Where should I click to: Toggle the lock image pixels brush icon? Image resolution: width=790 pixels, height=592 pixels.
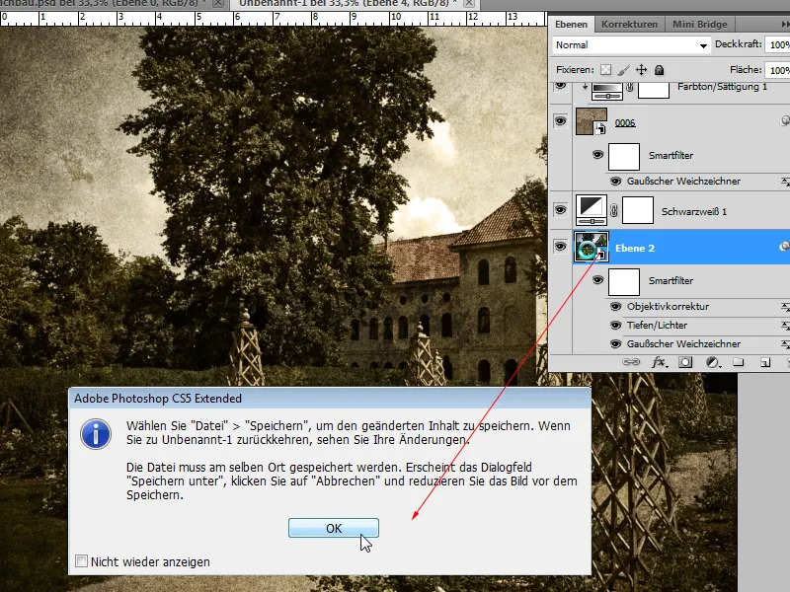click(624, 70)
